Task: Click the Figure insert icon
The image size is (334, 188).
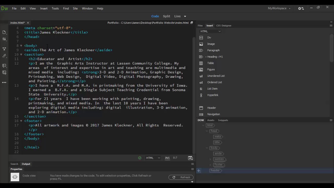Action: click(201, 69)
